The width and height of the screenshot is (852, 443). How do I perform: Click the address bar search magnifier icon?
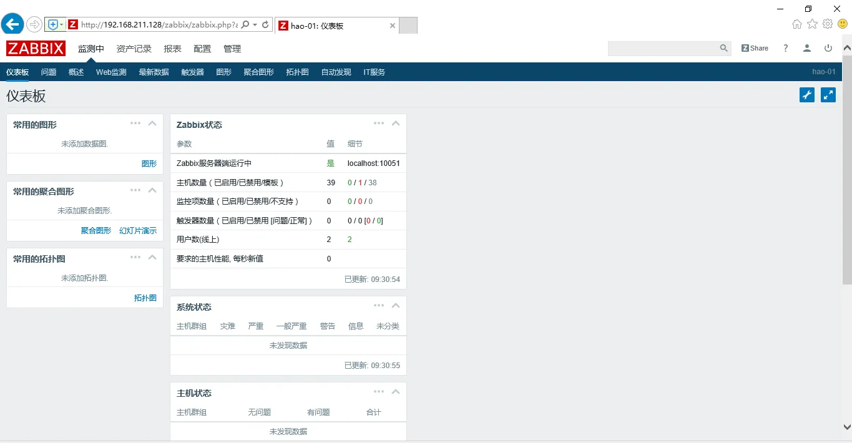pyautogui.click(x=245, y=24)
